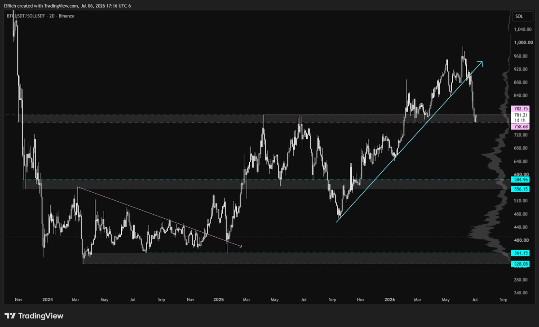
Task: Click the 680.00 price axis value
Action: (521, 148)
